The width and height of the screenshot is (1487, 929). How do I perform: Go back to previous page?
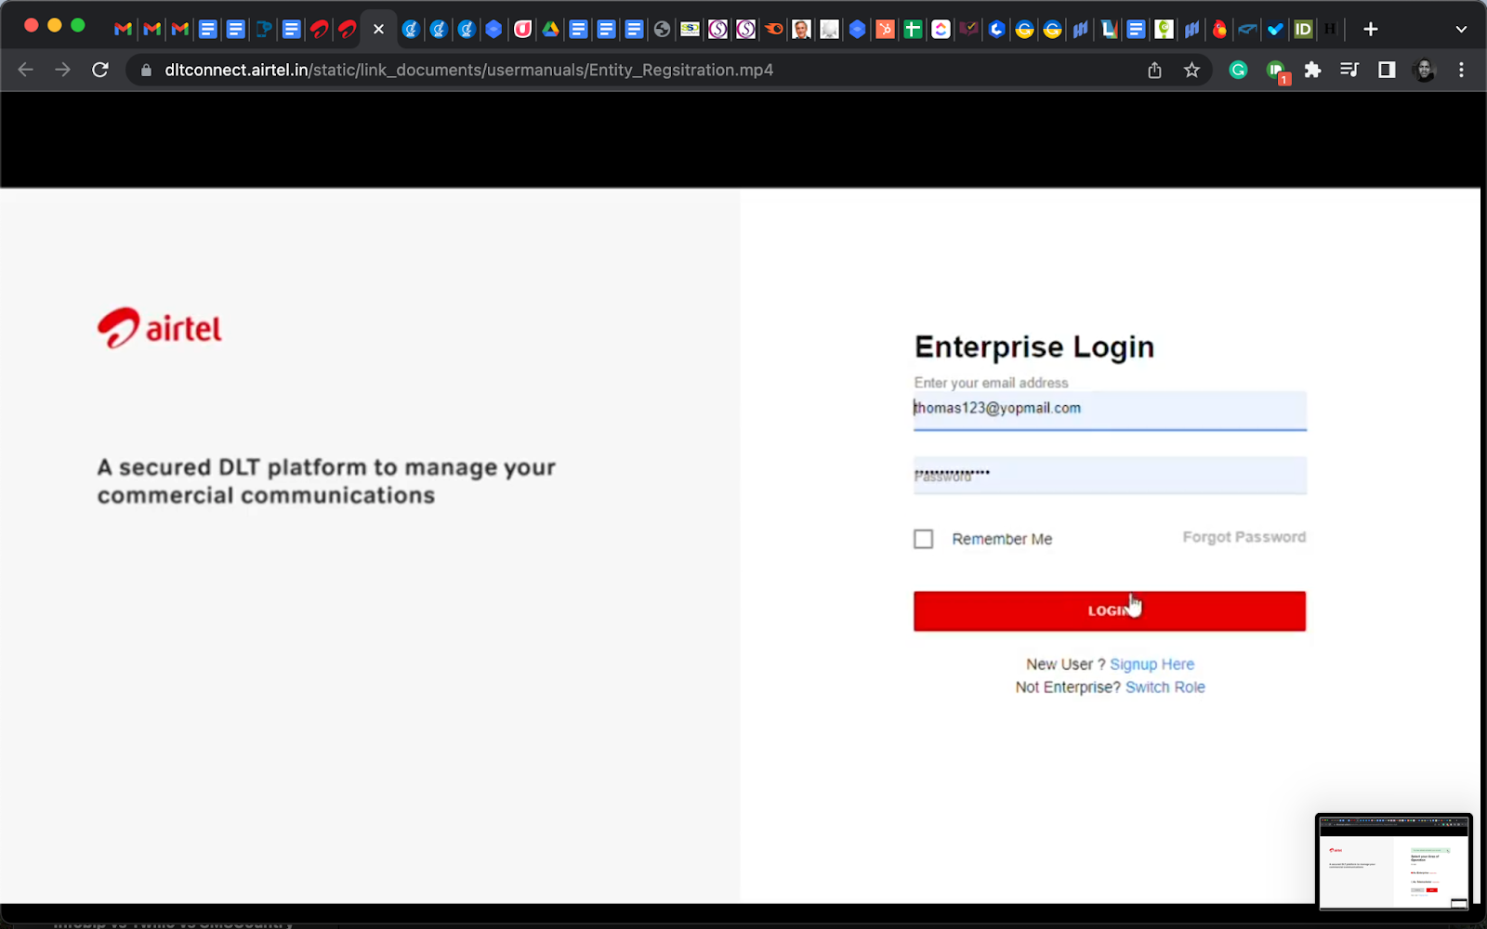point(25,70)
